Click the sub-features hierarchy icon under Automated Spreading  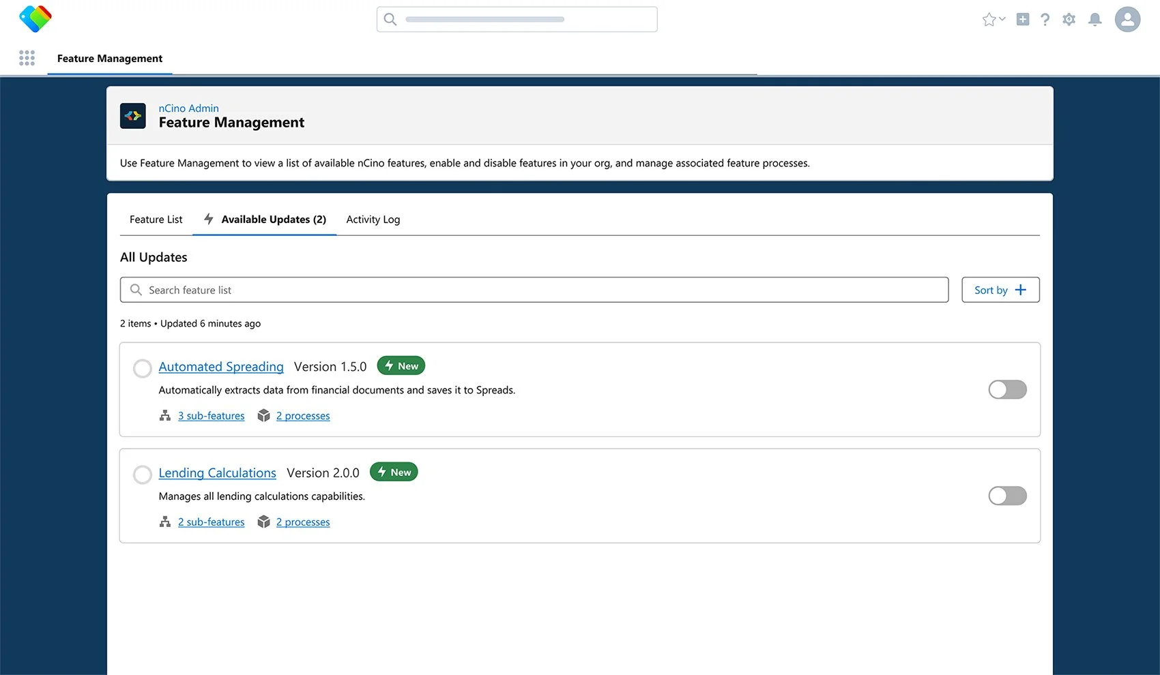point(165,415)
